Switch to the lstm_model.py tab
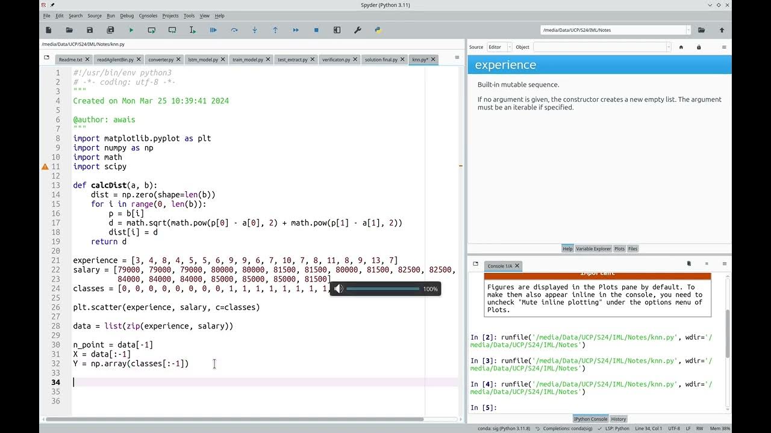Screen dimensions: 771x433 point(203,60)
